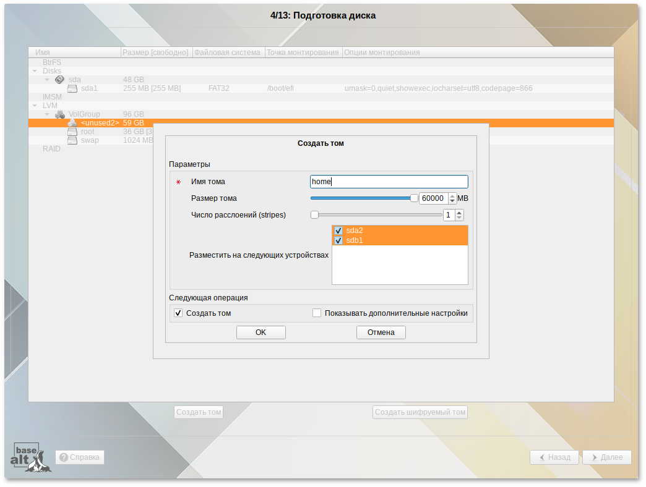This screenshot has width=646, height=487.
Task: Uncheck the sdb1 device checkbox
Action: [338, 240]
